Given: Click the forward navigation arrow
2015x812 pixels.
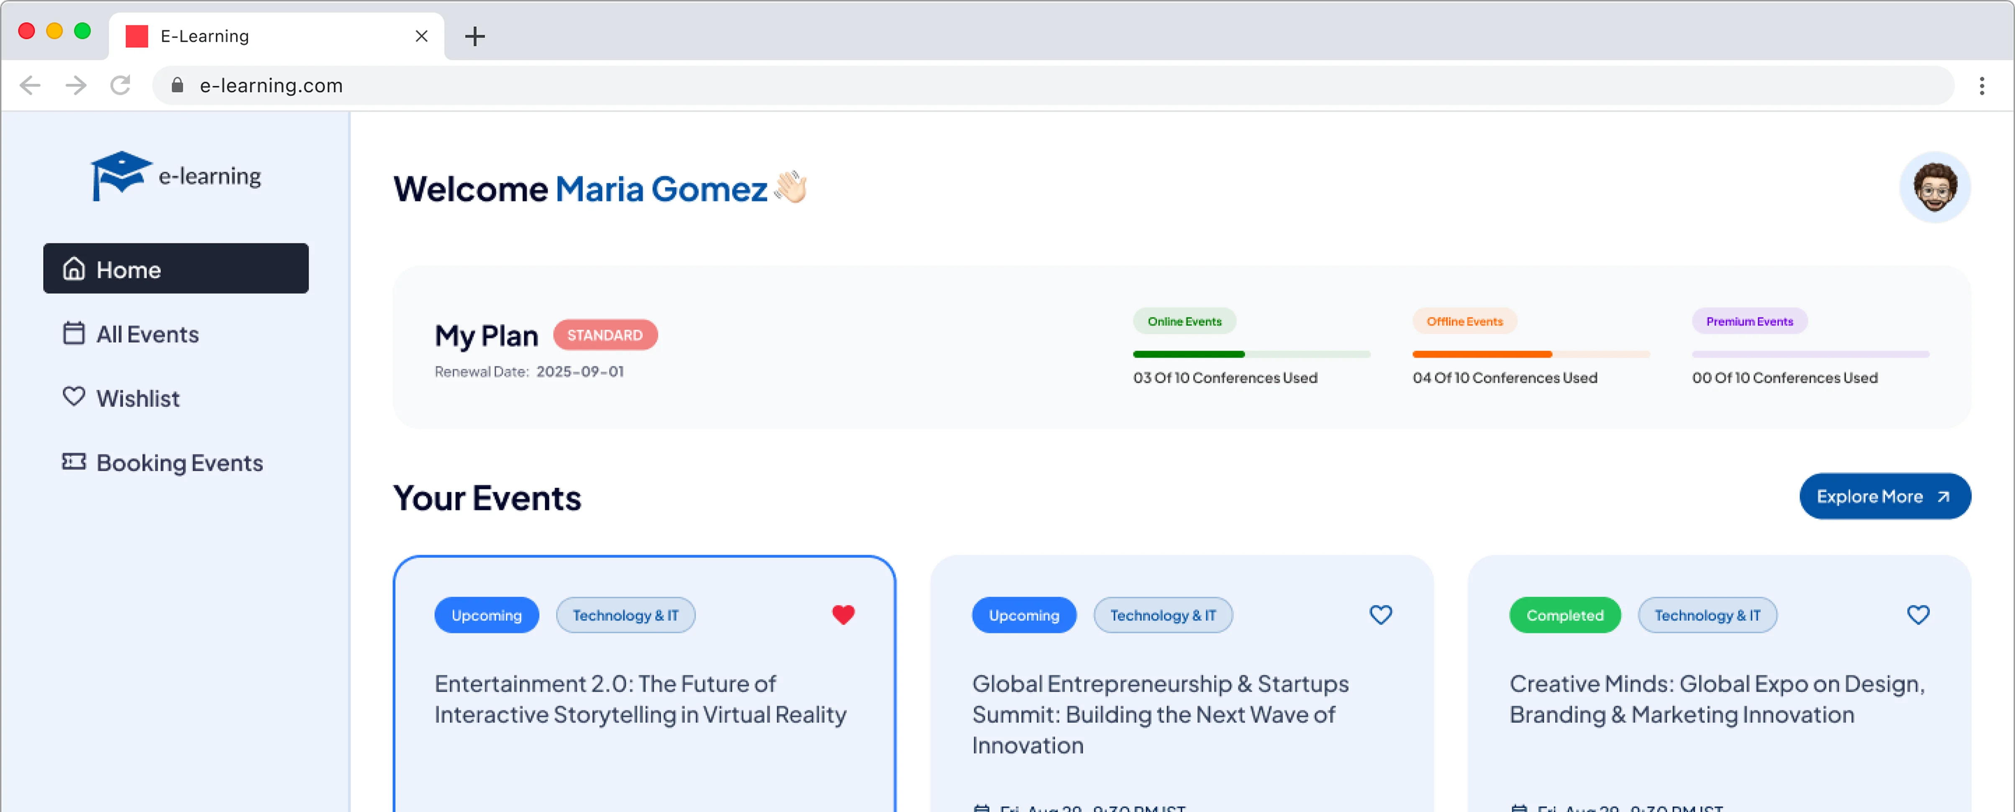Looking at the screenshot, I should (x=75, y=85).
